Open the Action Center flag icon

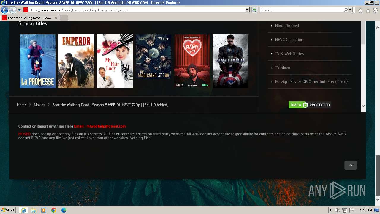[352, 210]
